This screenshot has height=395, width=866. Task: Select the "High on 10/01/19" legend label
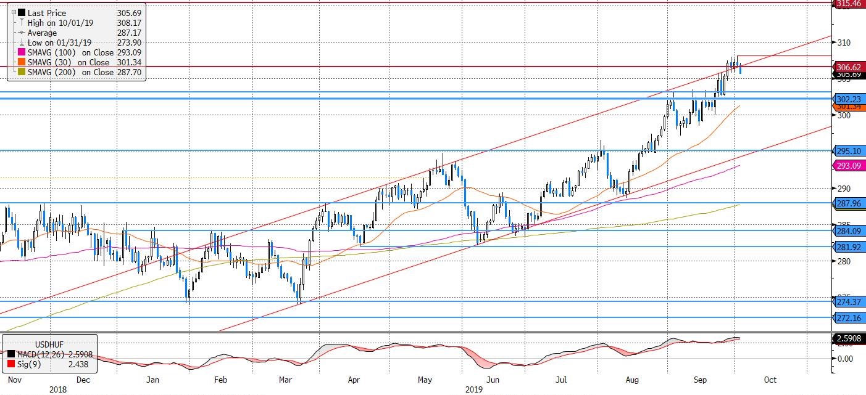59,23
